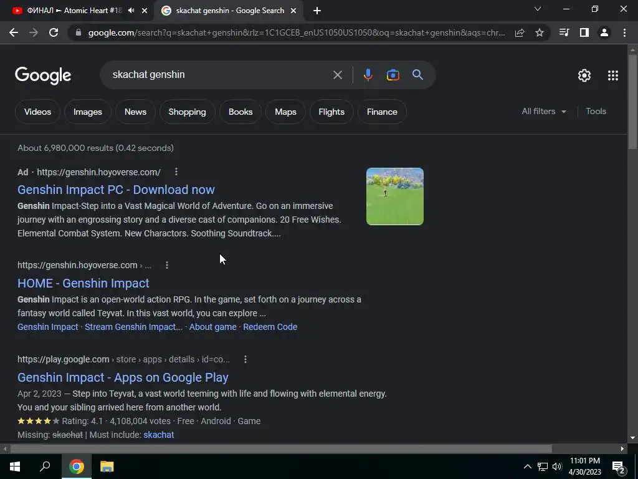Open the Windows Start menu
This screenshot has height=479, width=638.
tap(15, 467)
